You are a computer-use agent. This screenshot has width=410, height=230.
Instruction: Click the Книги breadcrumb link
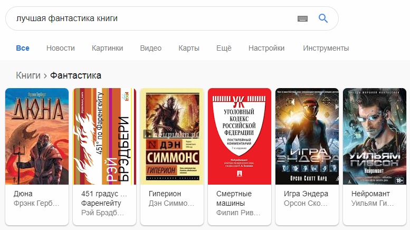28,75
